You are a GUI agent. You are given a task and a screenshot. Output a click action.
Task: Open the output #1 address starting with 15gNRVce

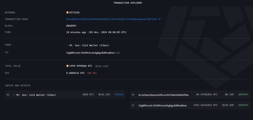162,105
